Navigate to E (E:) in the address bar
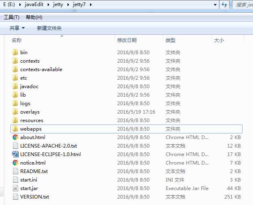 pyautogui.click(x=9, y=4)
